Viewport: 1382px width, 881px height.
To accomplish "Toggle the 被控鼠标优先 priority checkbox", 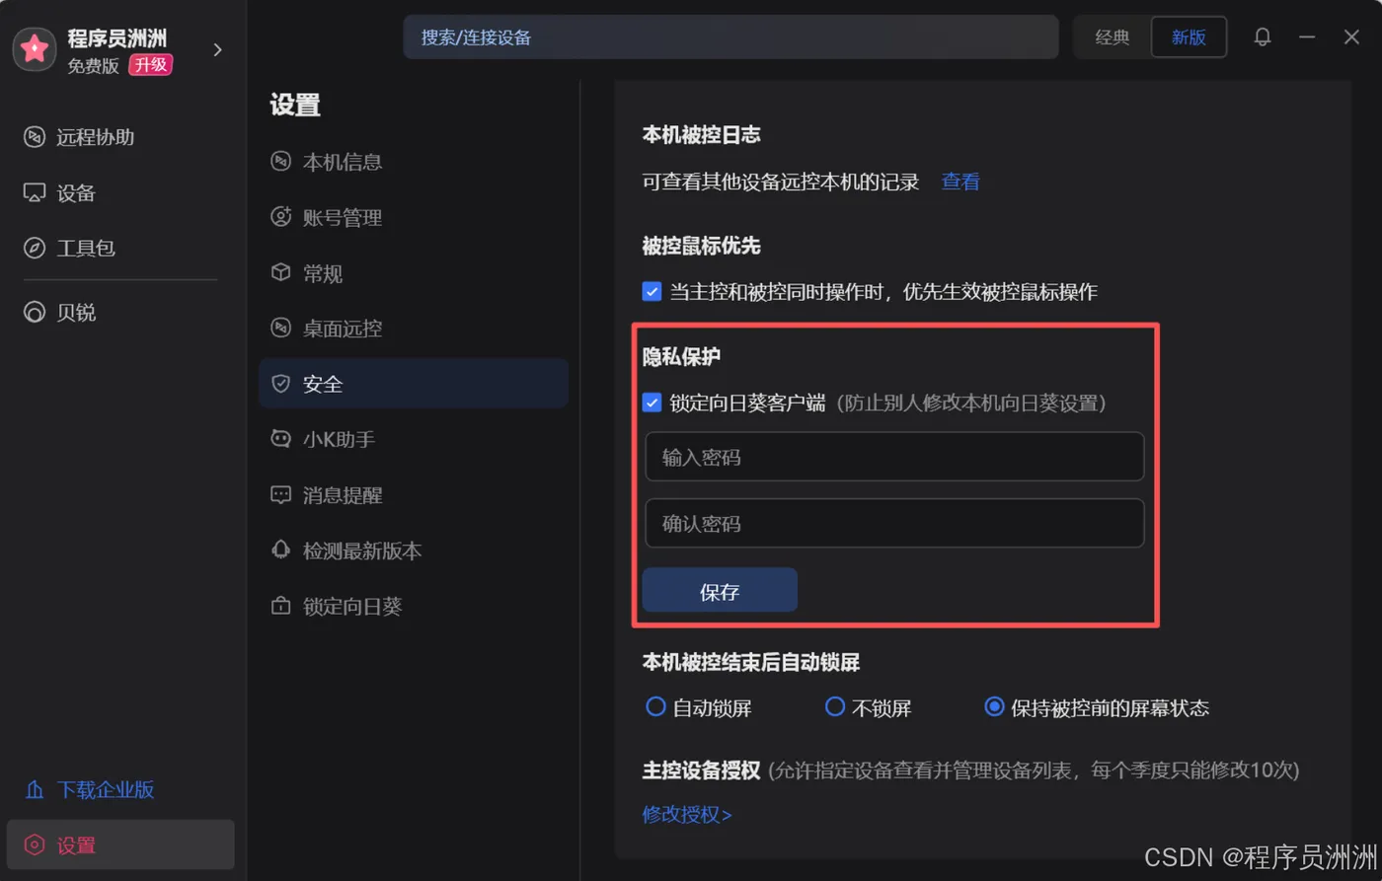I will click(652, 291).
